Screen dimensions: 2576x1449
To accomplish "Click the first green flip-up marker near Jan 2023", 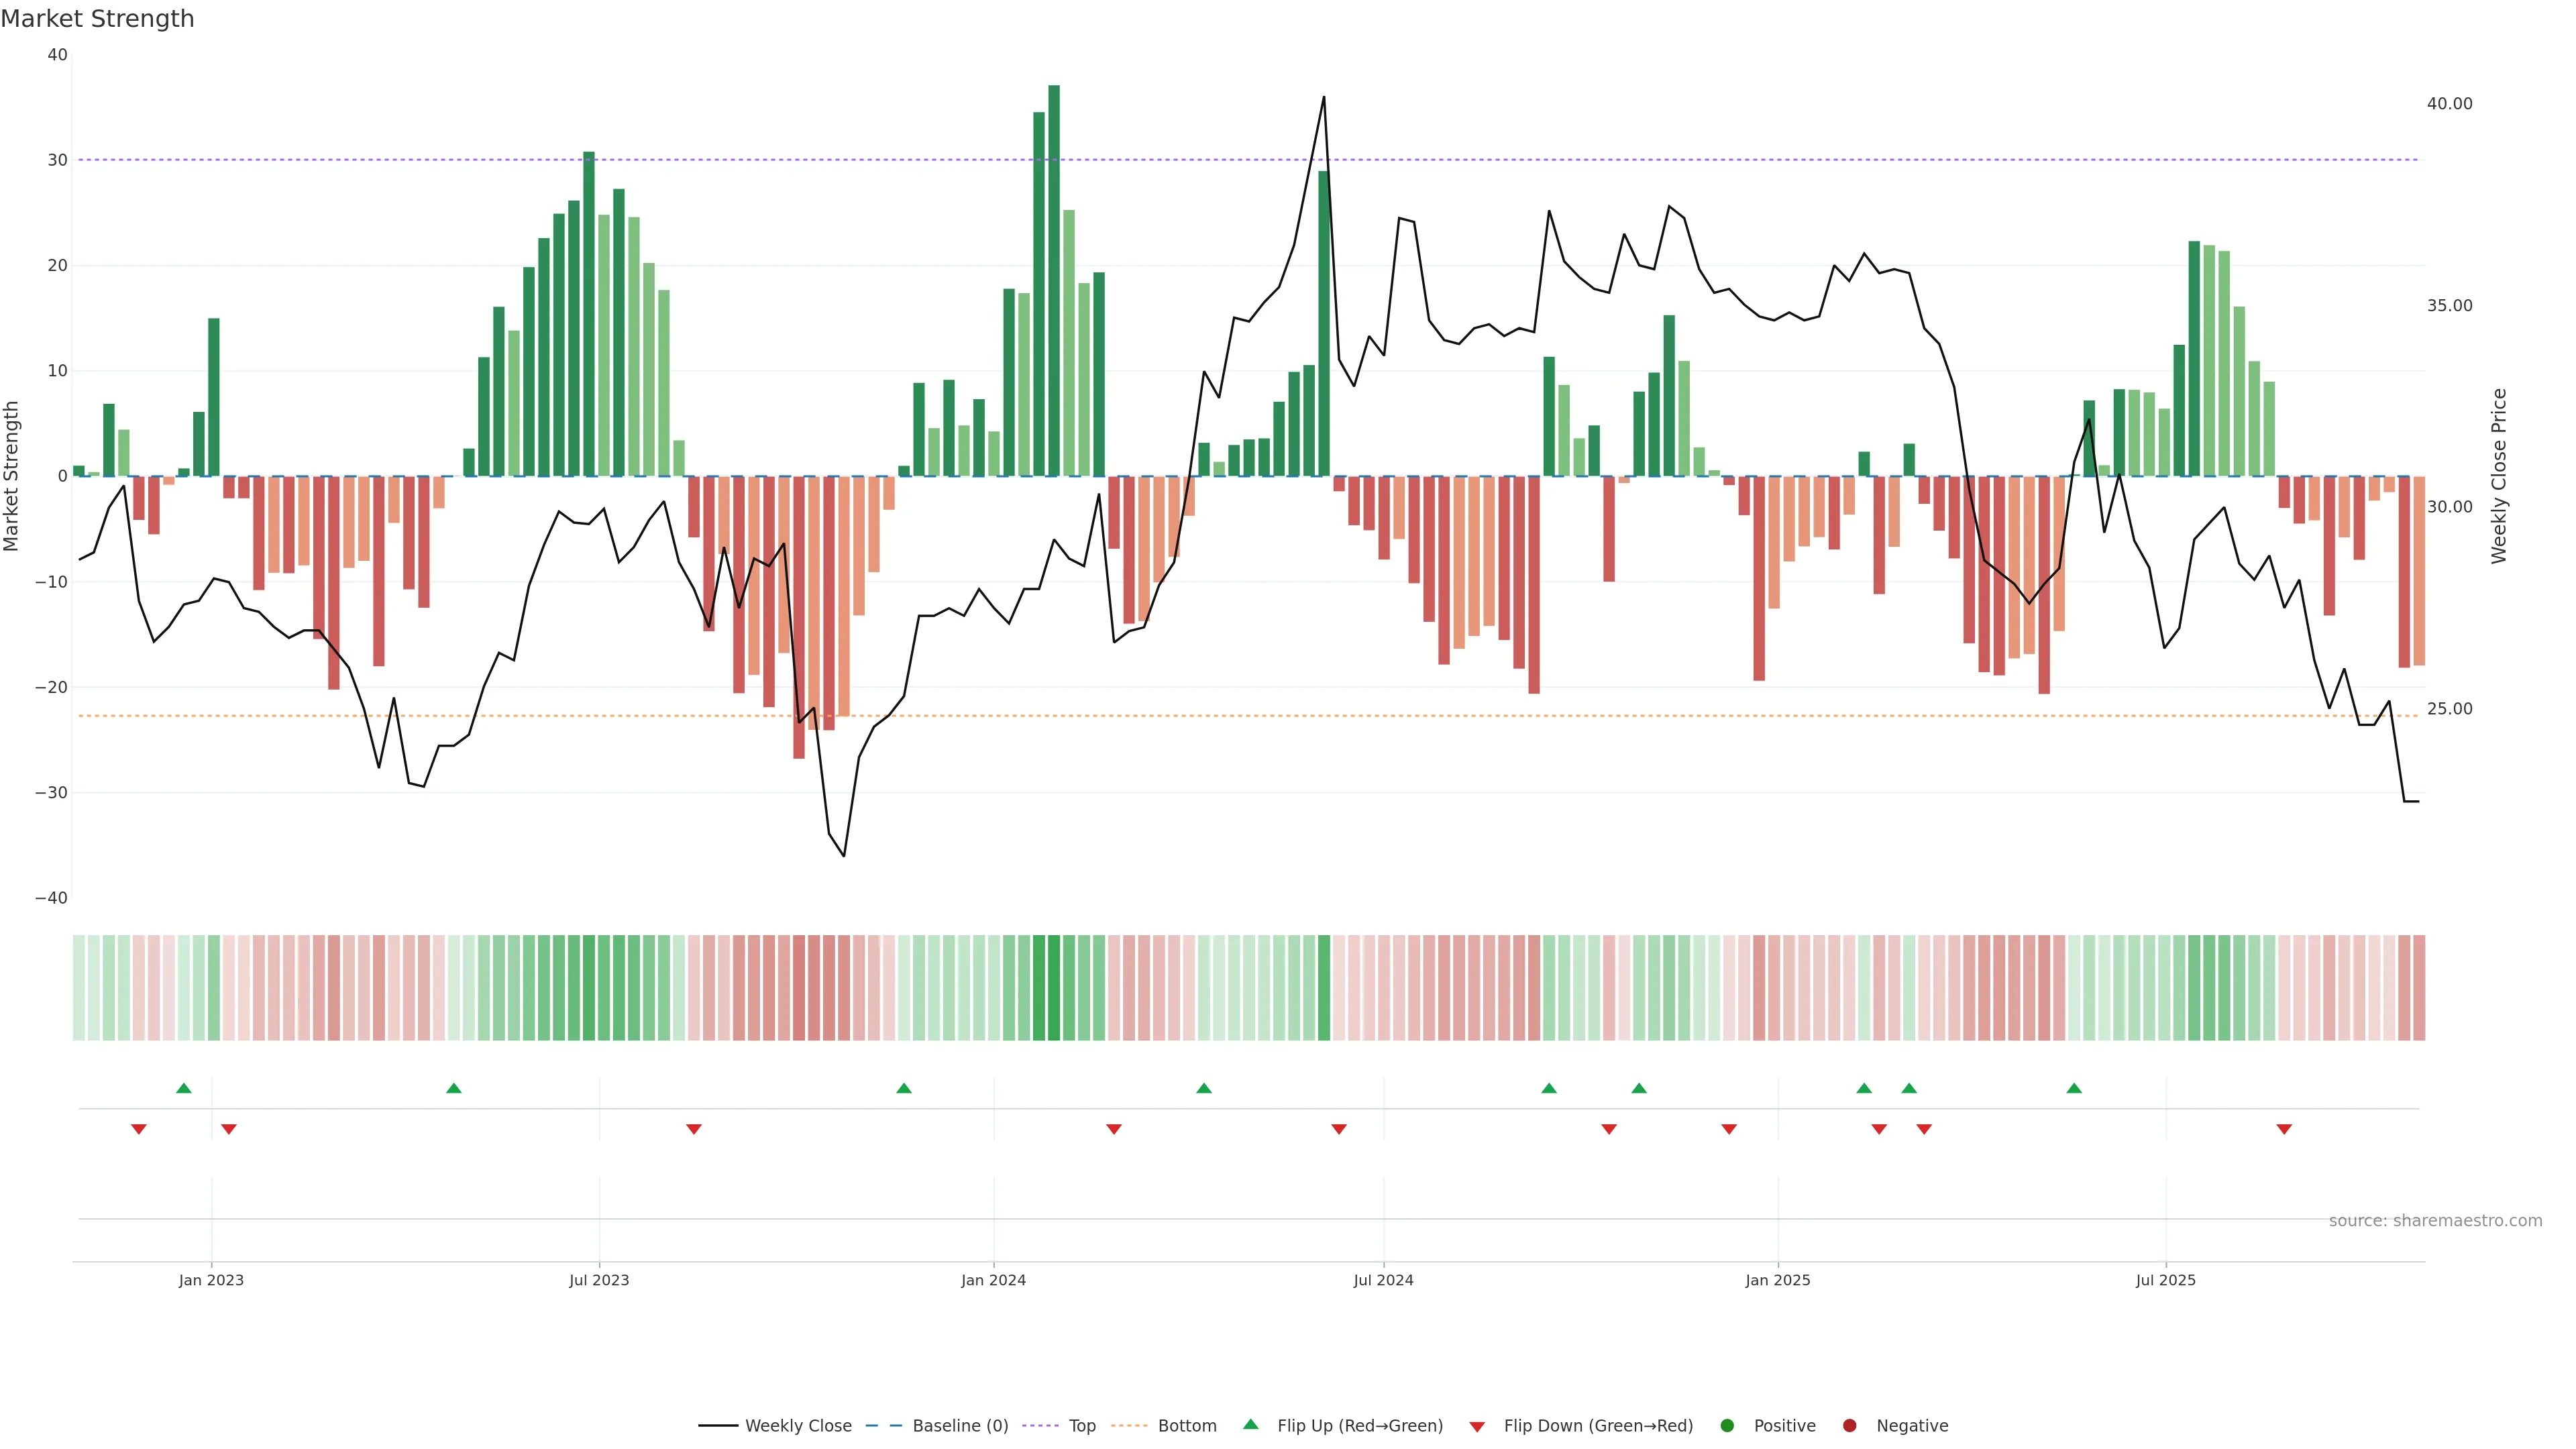I will click(x=184, y=1088).
